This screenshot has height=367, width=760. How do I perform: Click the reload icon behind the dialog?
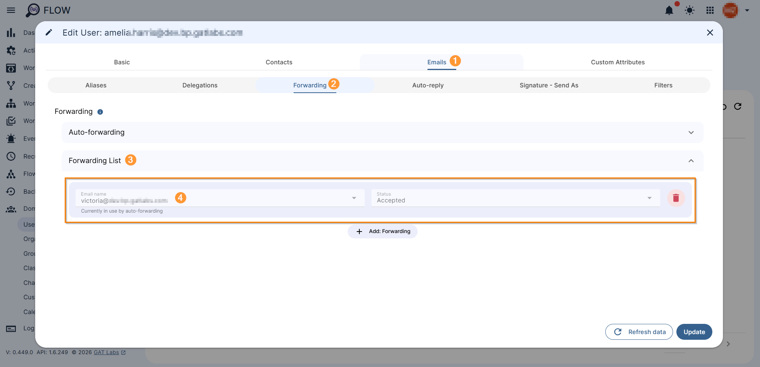coord(738,107)
